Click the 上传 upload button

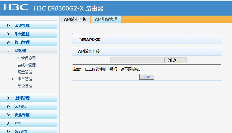[x=147, y=77]
